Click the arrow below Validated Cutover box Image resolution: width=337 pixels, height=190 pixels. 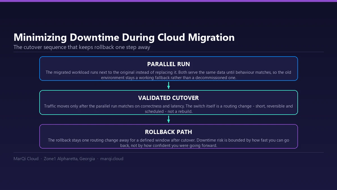pyautogui.click(x=168, y=119)
